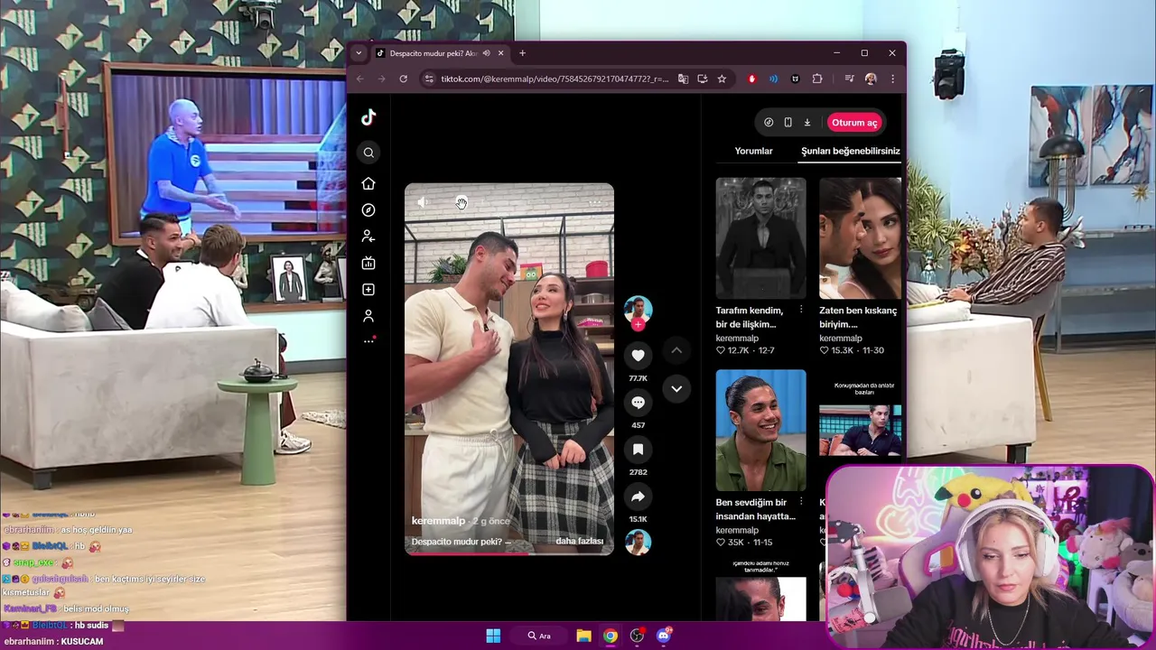Click the coin icon next to Oturum aç
The image size is (1156, 650).
click(x=769, y=123)
